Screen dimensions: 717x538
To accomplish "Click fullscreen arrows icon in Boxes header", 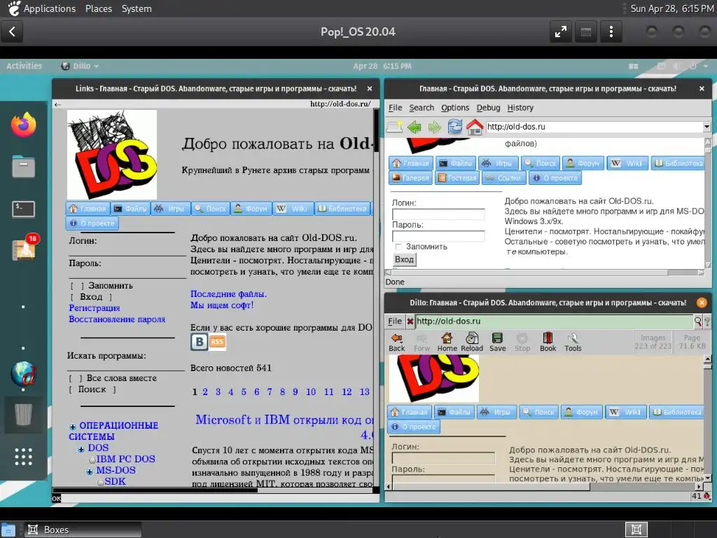I will (x=561, y=32).
